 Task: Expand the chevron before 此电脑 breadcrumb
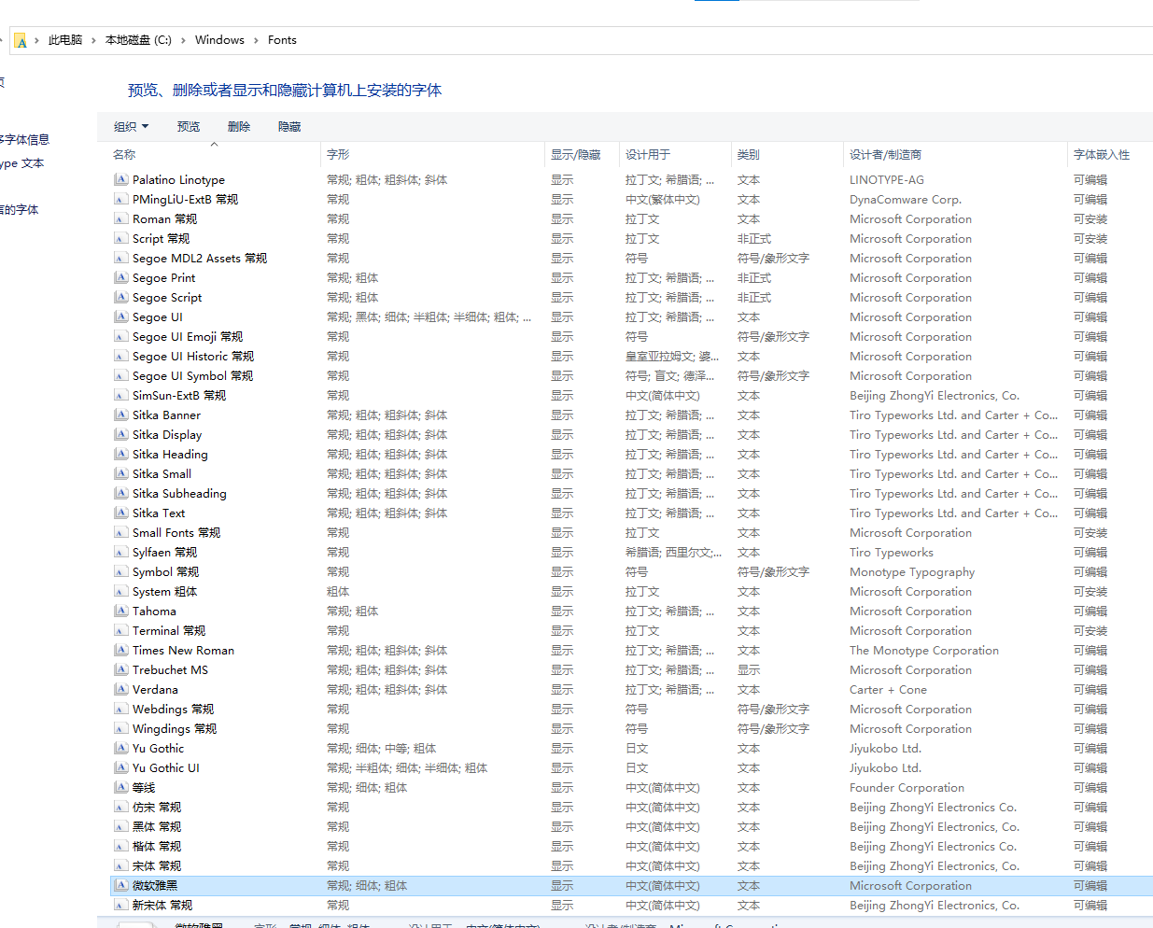point(36,40)
